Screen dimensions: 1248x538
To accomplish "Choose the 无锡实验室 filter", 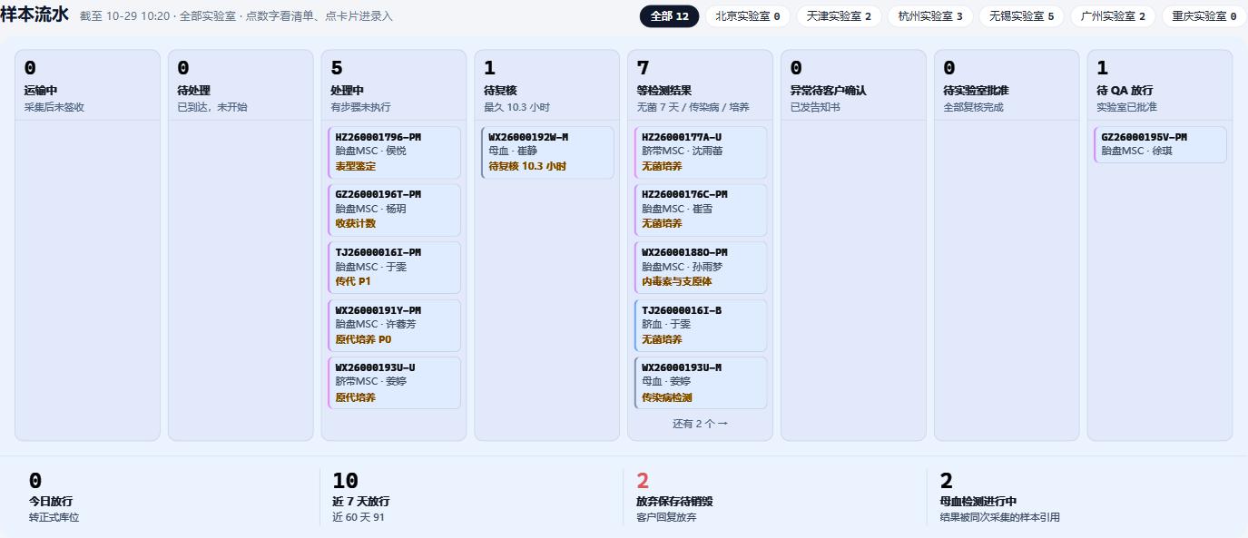I will click(x=1021, y=16).
